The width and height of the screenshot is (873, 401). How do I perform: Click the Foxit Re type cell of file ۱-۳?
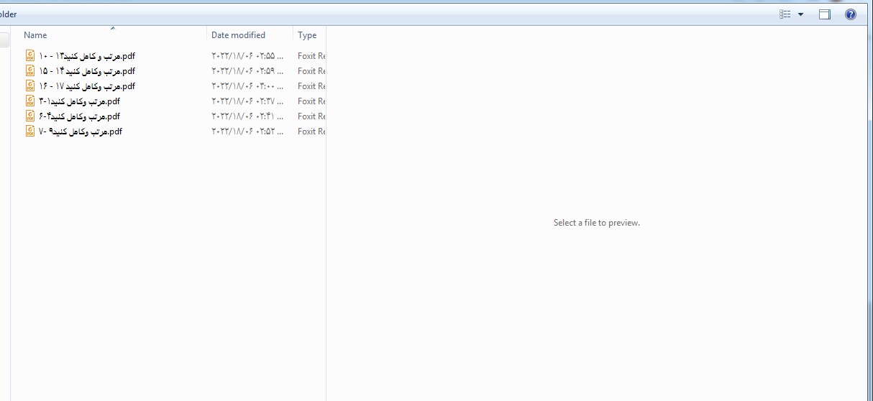(311, 101)
